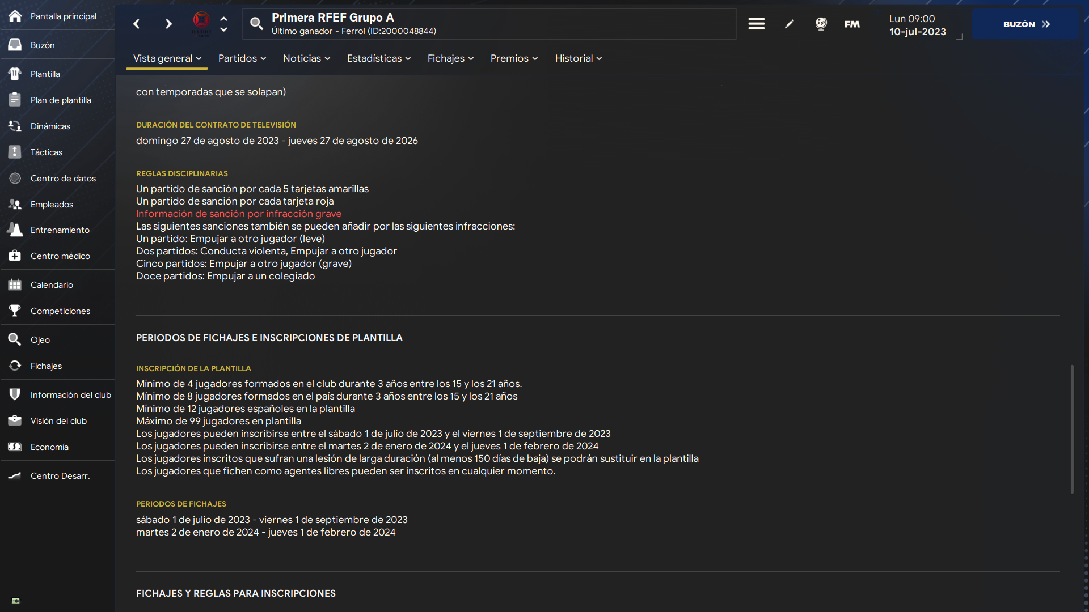This screenshot has height=612, width=1089.
Task: Open Fichajes transfer arrows icon
Action: (x=15, y=365)
